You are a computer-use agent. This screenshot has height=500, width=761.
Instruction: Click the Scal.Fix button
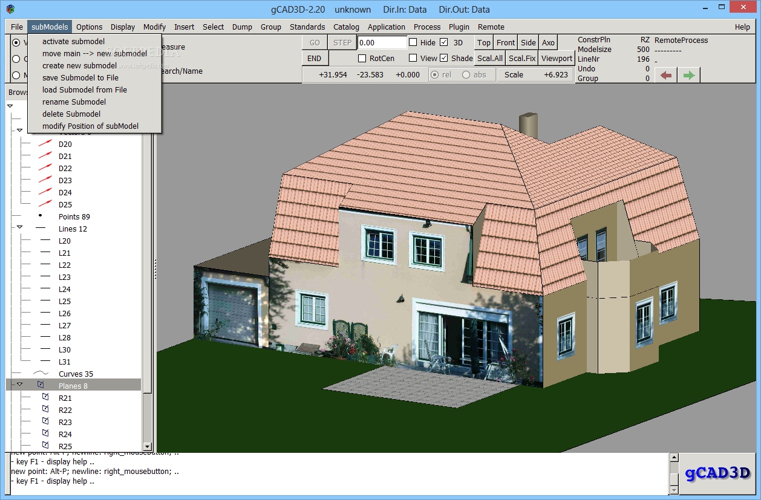(x=522, y=59)
